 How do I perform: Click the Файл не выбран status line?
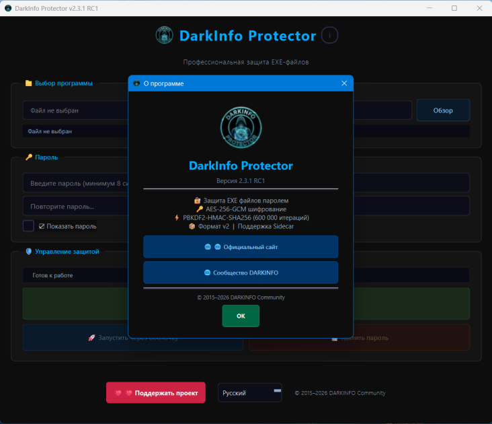coord(246,131)
